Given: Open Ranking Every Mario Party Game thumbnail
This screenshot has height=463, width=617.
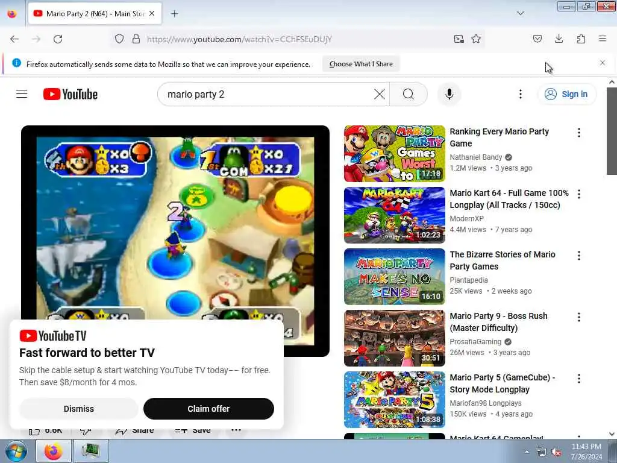Looking at the screenshot, I should pos(394,154).
